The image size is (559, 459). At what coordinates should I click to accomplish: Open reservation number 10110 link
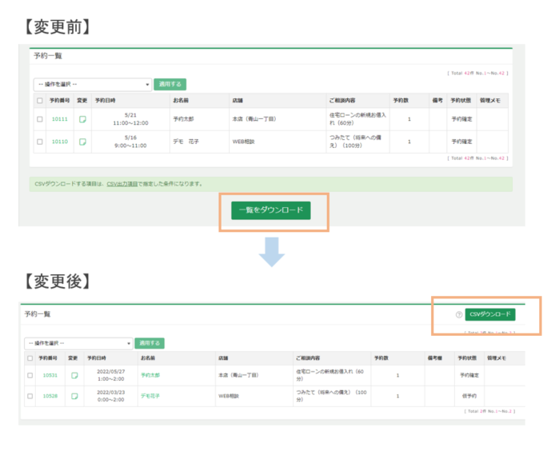tap(59, 142)
